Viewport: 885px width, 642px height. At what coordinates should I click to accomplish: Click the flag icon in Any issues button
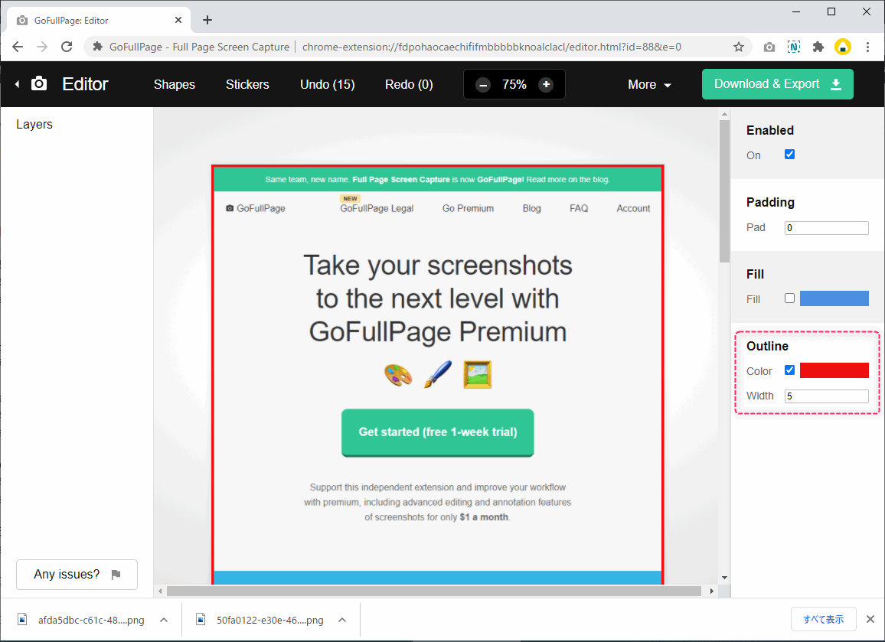pos(116,575)
